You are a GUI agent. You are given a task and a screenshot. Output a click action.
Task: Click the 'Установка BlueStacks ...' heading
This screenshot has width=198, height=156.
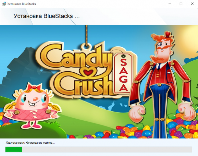coord(46,16)
